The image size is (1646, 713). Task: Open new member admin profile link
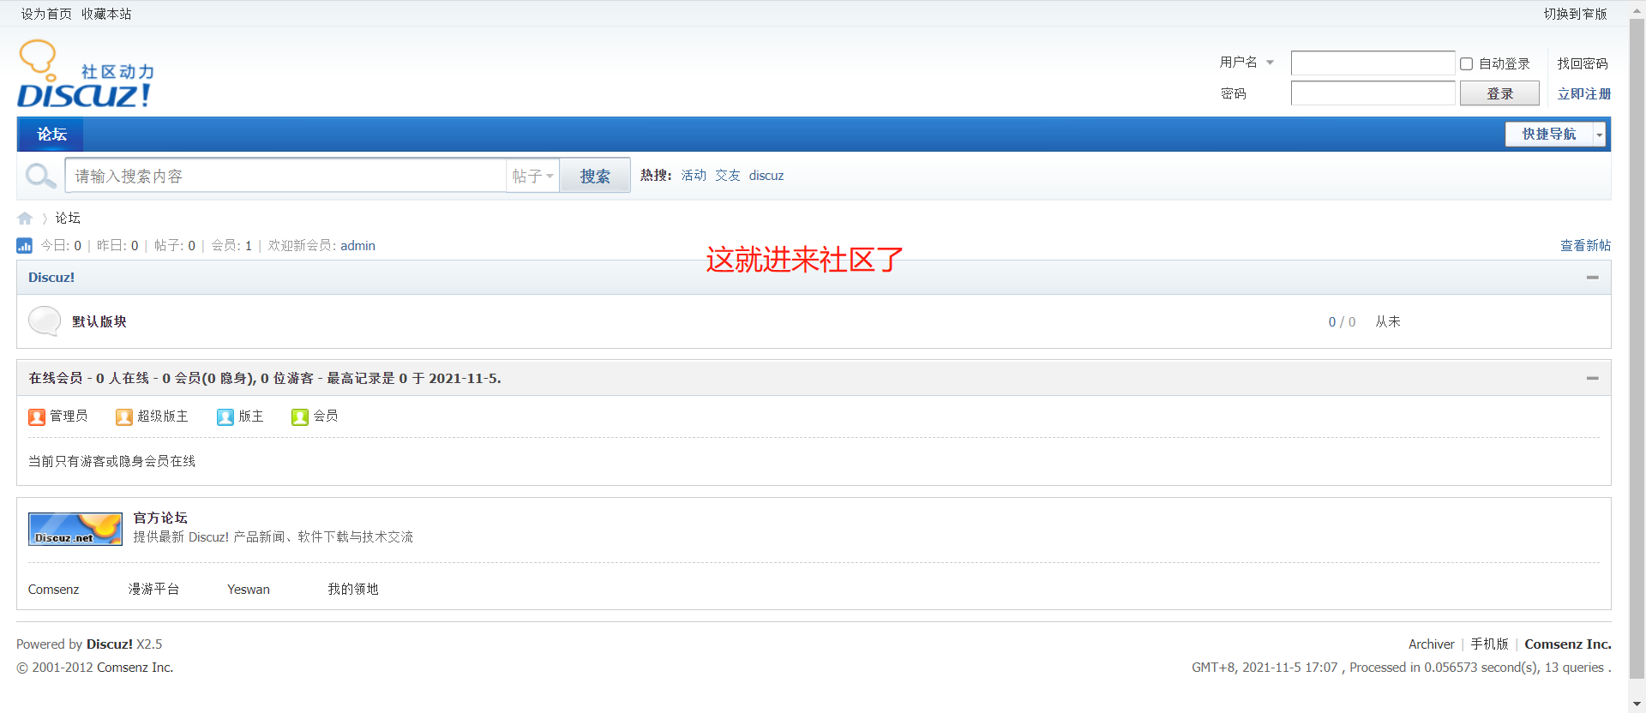point(357,246)
